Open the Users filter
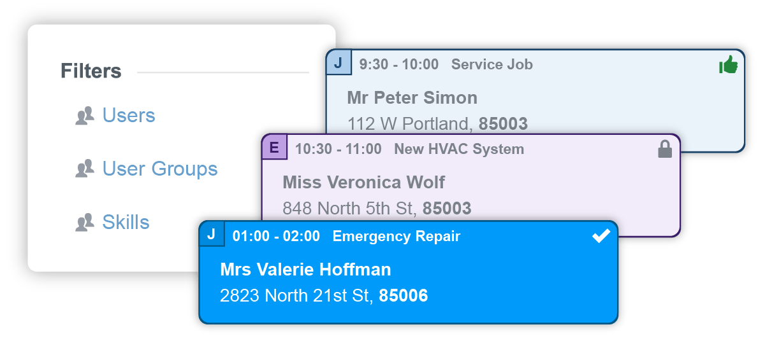This screenshot has width=765, height=348. coord(129,116)
